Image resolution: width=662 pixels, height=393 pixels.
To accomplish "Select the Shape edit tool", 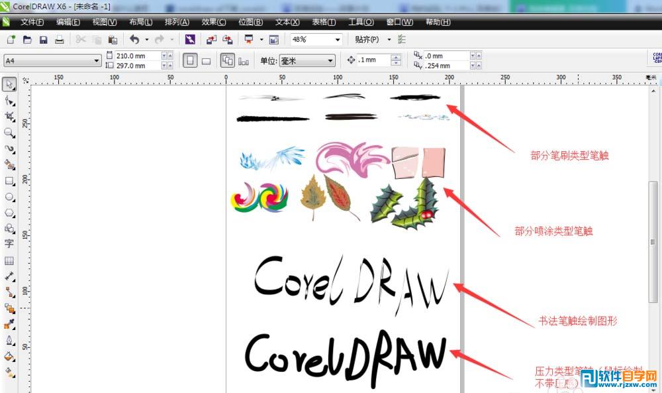I will coord(9,101).
